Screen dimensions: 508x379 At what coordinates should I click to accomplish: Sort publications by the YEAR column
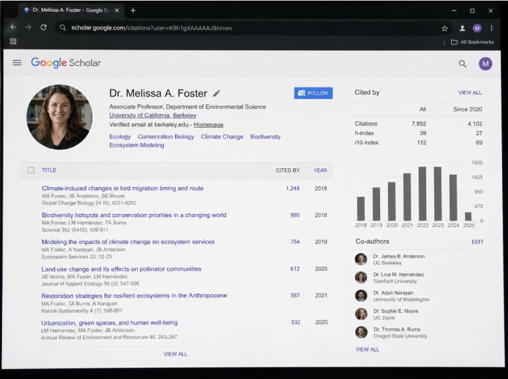pyautogui.click(x=320, y=170)
